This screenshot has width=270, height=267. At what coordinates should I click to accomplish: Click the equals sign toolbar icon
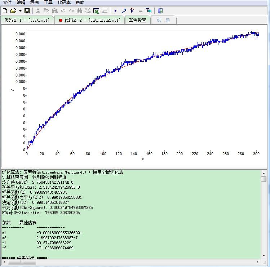[141, 11]
